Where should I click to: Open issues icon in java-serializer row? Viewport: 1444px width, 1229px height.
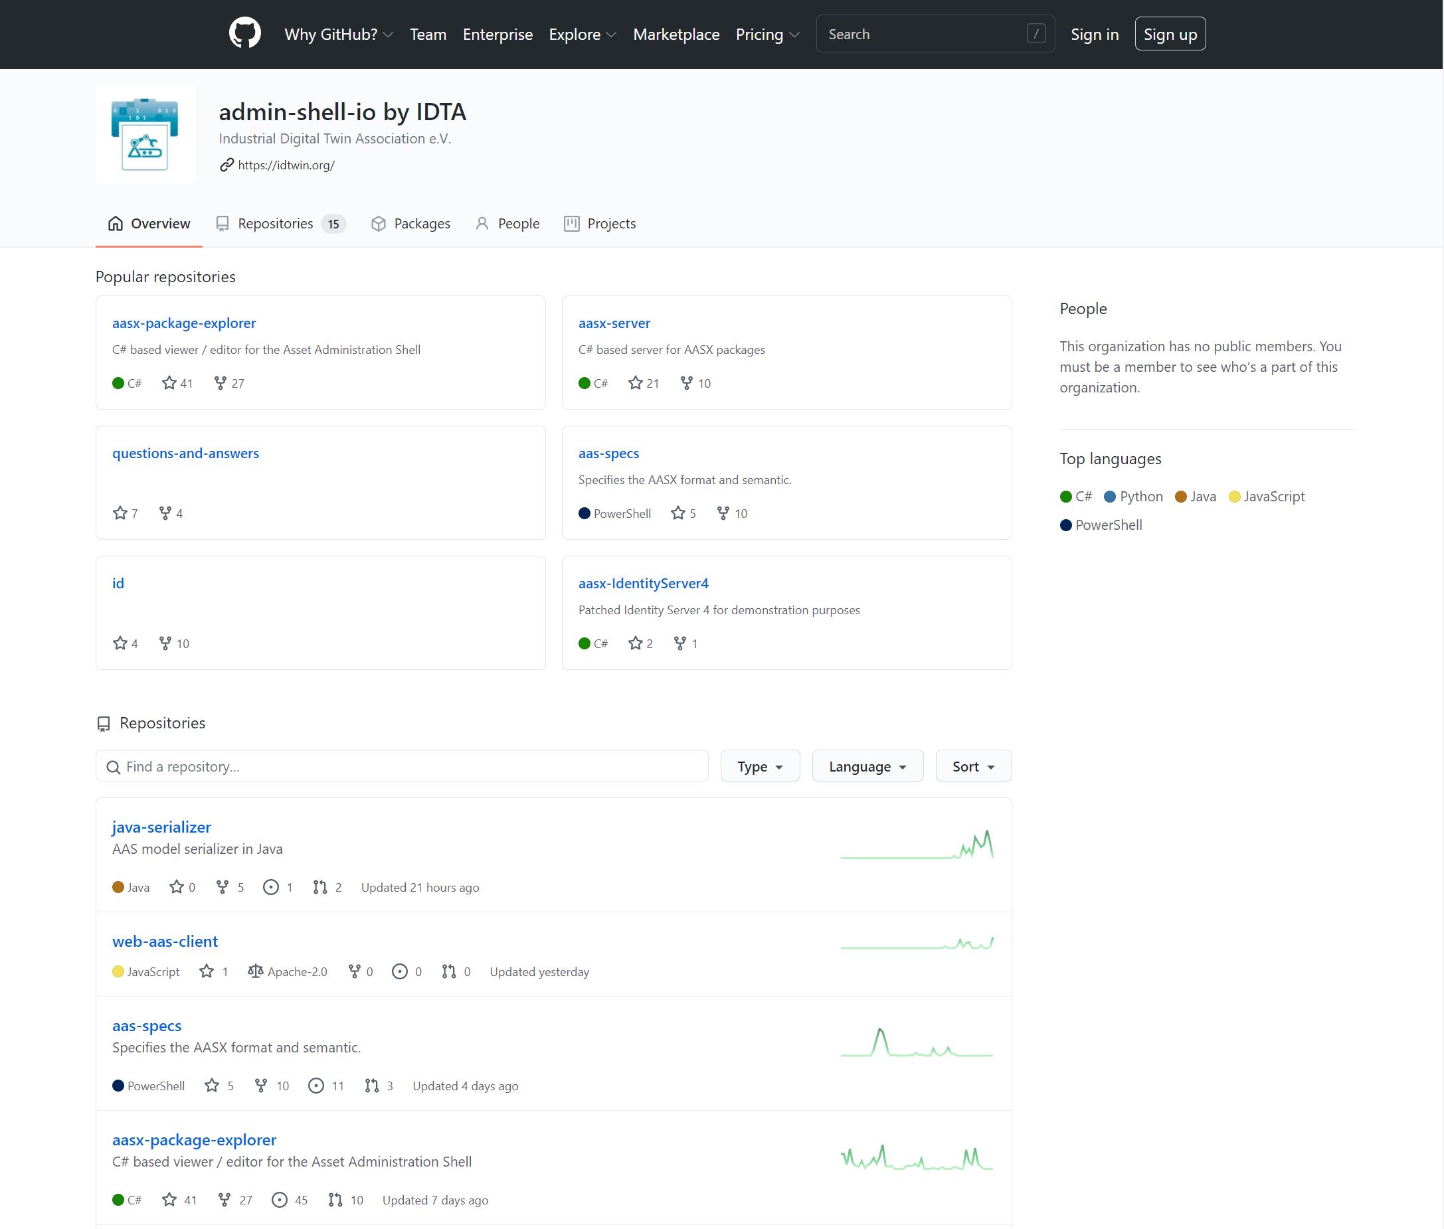271,887
